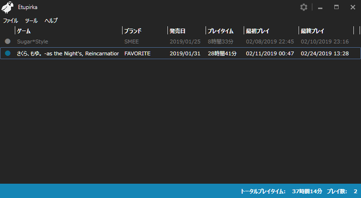The width and height of the screenshot is (361, 198).
Task: Click first play 02/08/2019 22:45
Action: click(270, 42)
